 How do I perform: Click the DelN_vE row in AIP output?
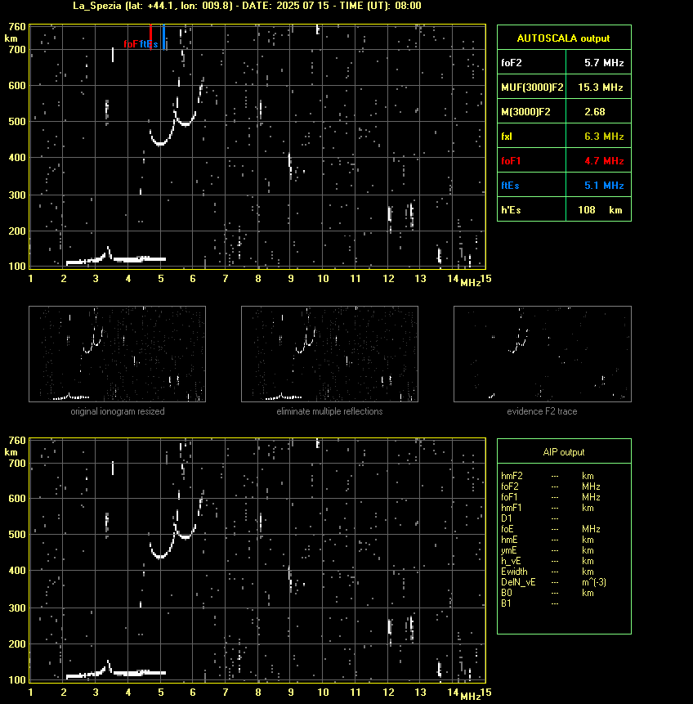click(x=553, y=582)
